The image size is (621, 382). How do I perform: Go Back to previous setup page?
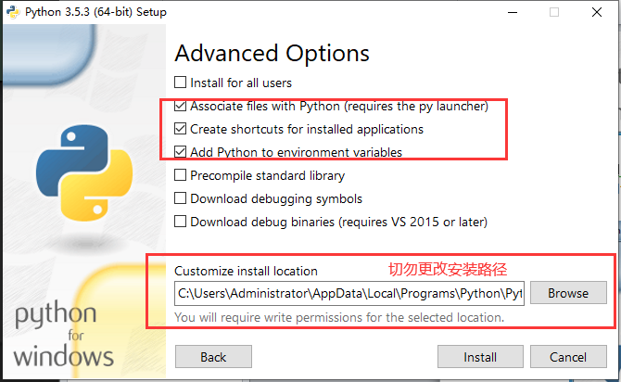213,357
